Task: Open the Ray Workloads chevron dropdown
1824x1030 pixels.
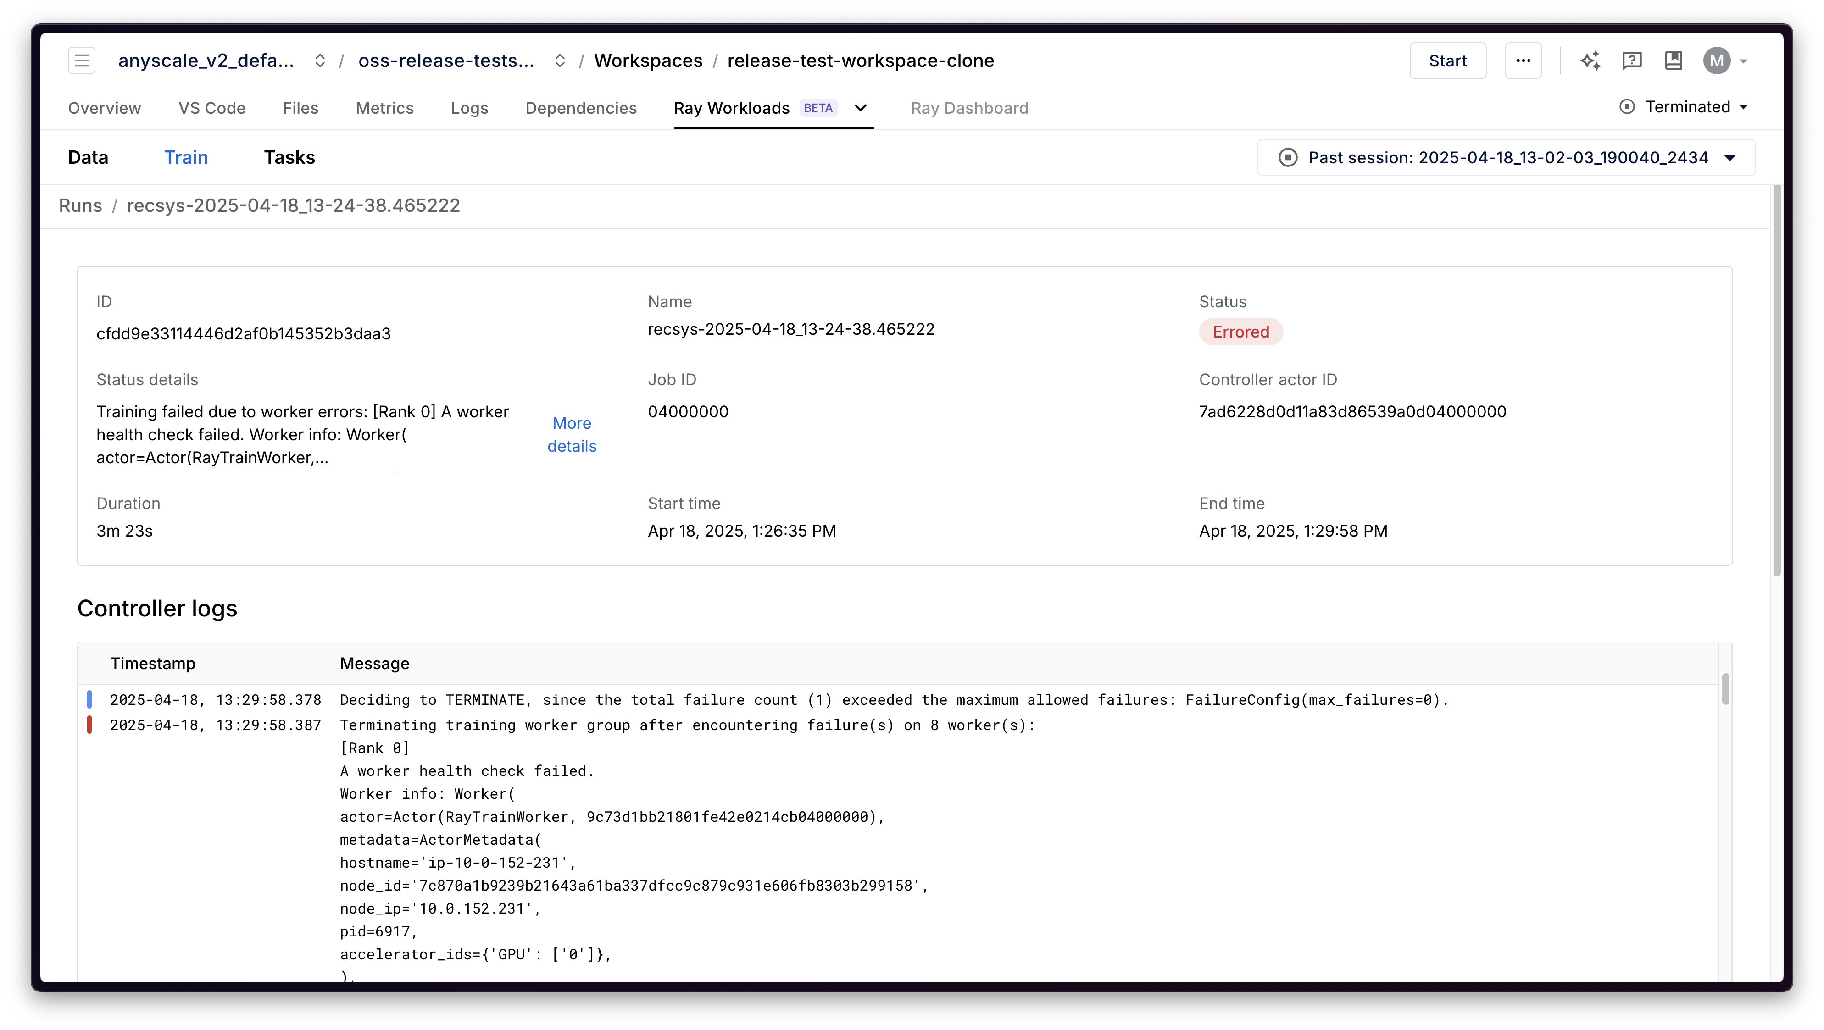Action: point(860,108)
